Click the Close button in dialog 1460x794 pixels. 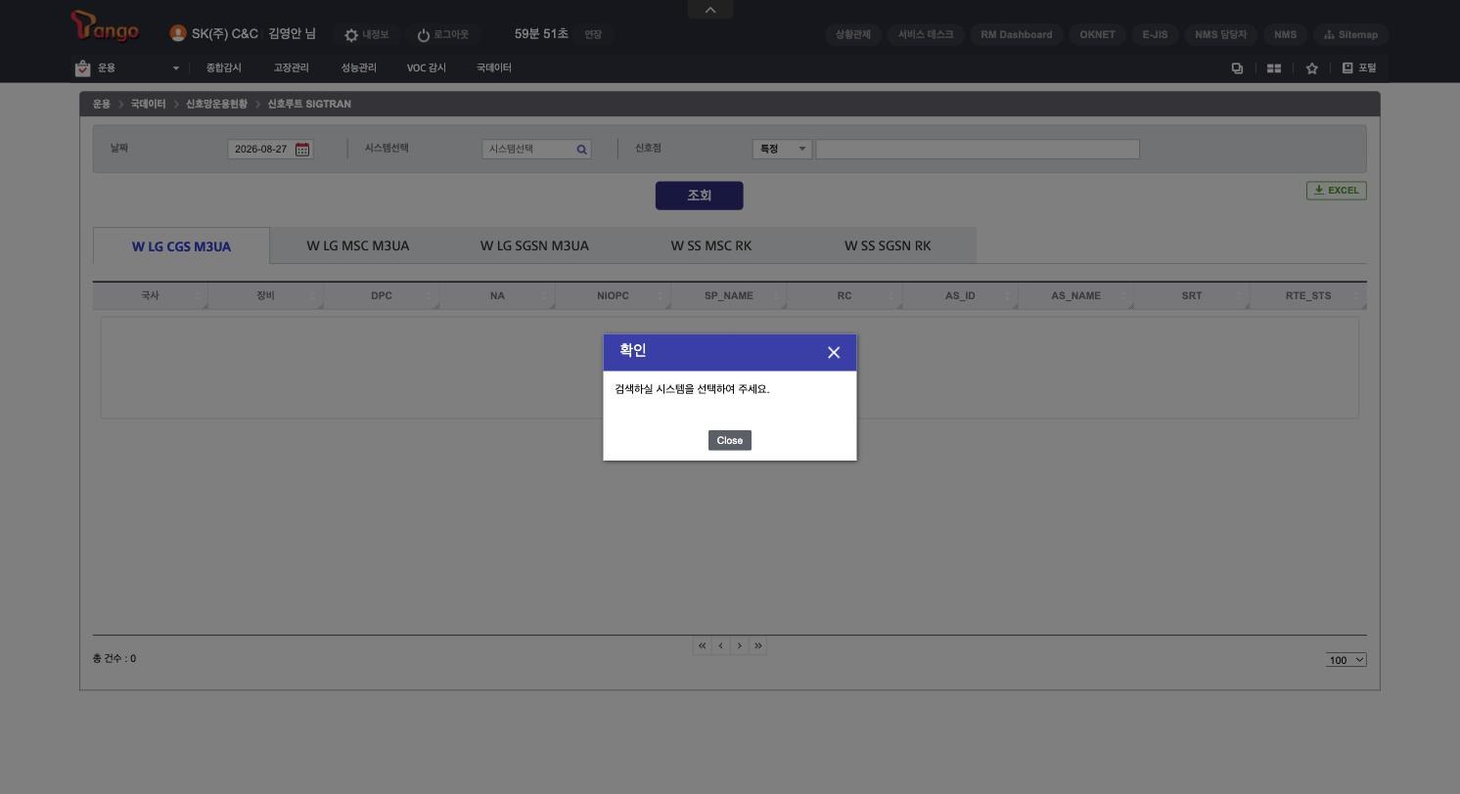[x=730, y=441]
